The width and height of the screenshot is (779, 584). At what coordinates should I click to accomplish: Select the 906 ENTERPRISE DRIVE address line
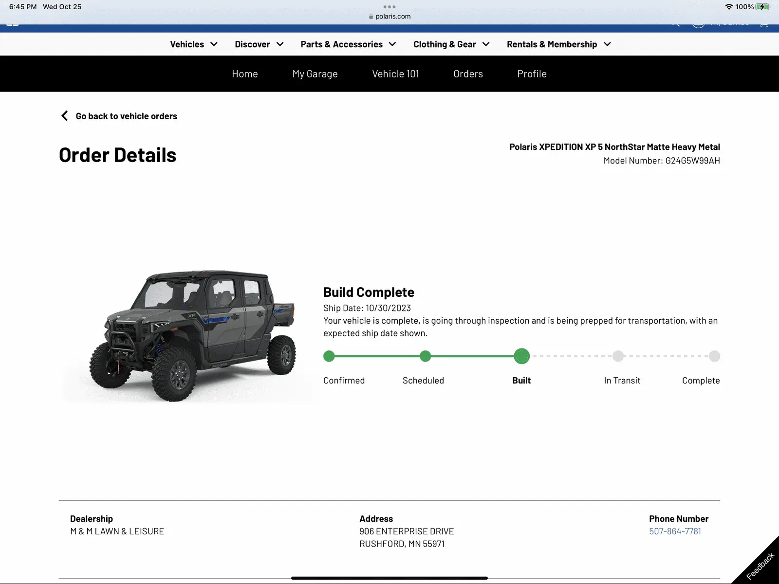pos(407,531)
